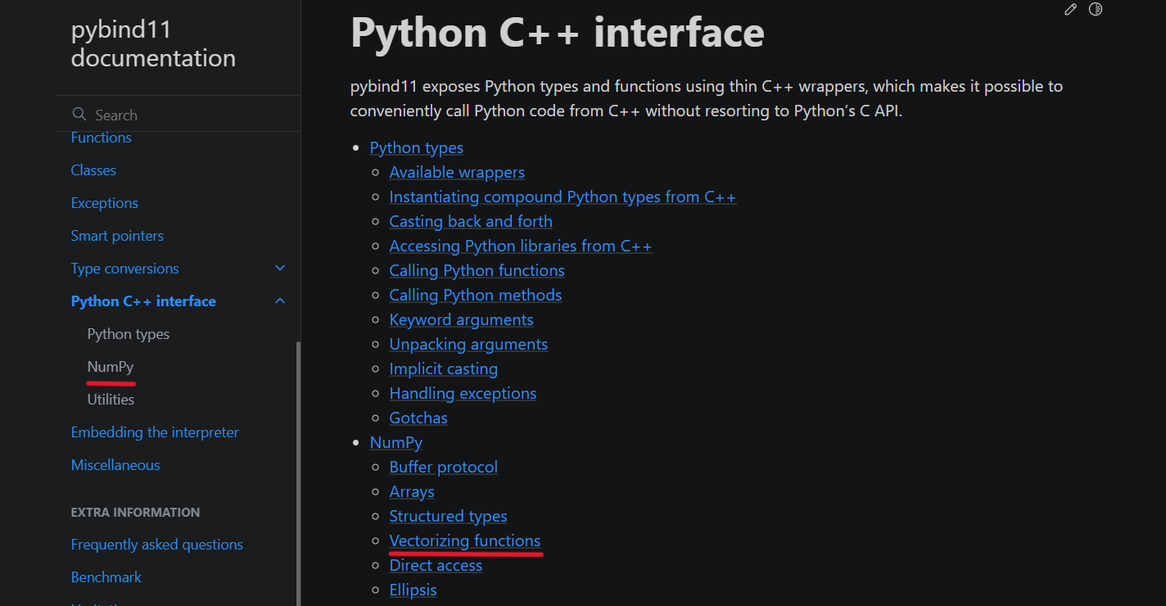The height and width of the screenshot is (606, 1166).
Task: Open Calling Python functions link
Action: coord(477,270)
